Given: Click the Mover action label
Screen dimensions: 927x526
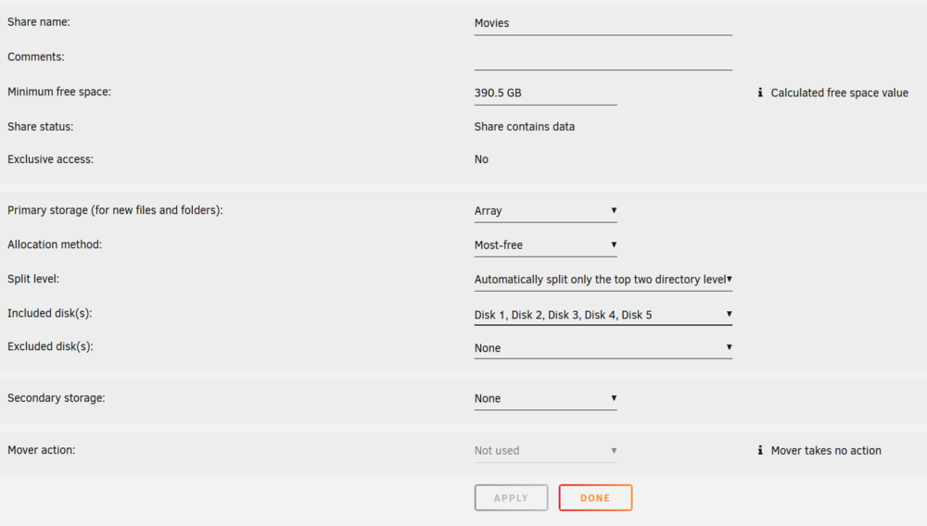Looking at the screenshot, I should 42,450.
